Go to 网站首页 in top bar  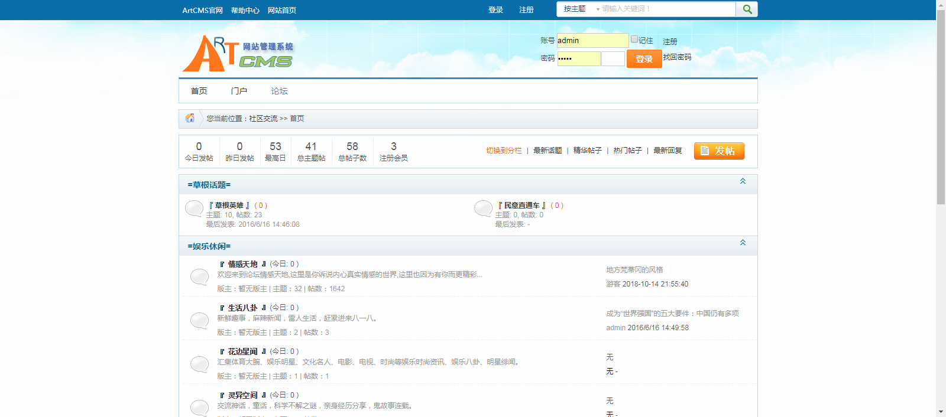tap(282, 10)
